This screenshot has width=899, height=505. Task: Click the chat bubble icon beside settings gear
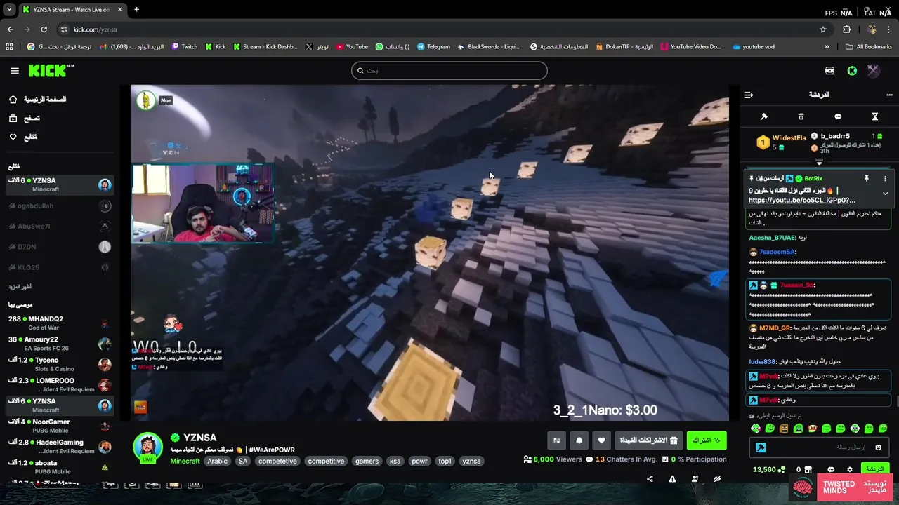pyautogui.click(x=831, y=470)
